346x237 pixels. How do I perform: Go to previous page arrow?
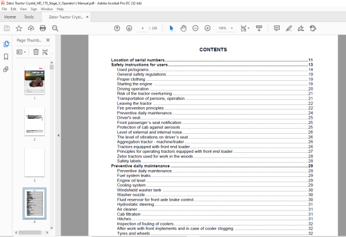click(117, 28)
